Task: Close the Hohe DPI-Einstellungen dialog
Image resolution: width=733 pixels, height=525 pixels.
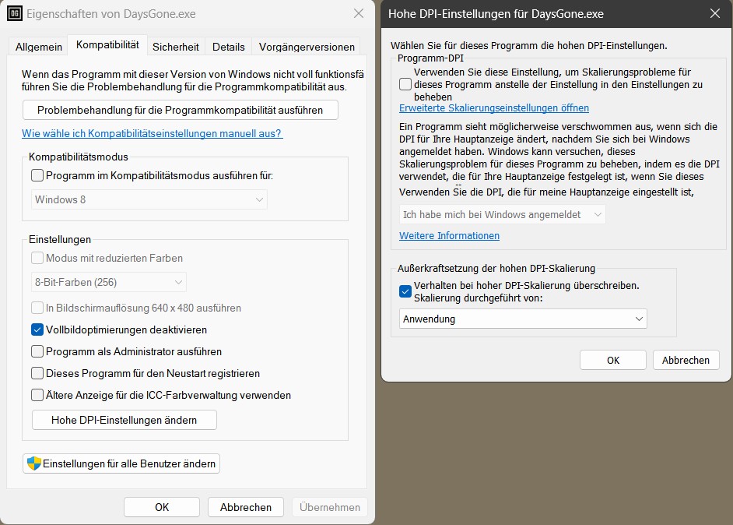Action: coord(715,13)
